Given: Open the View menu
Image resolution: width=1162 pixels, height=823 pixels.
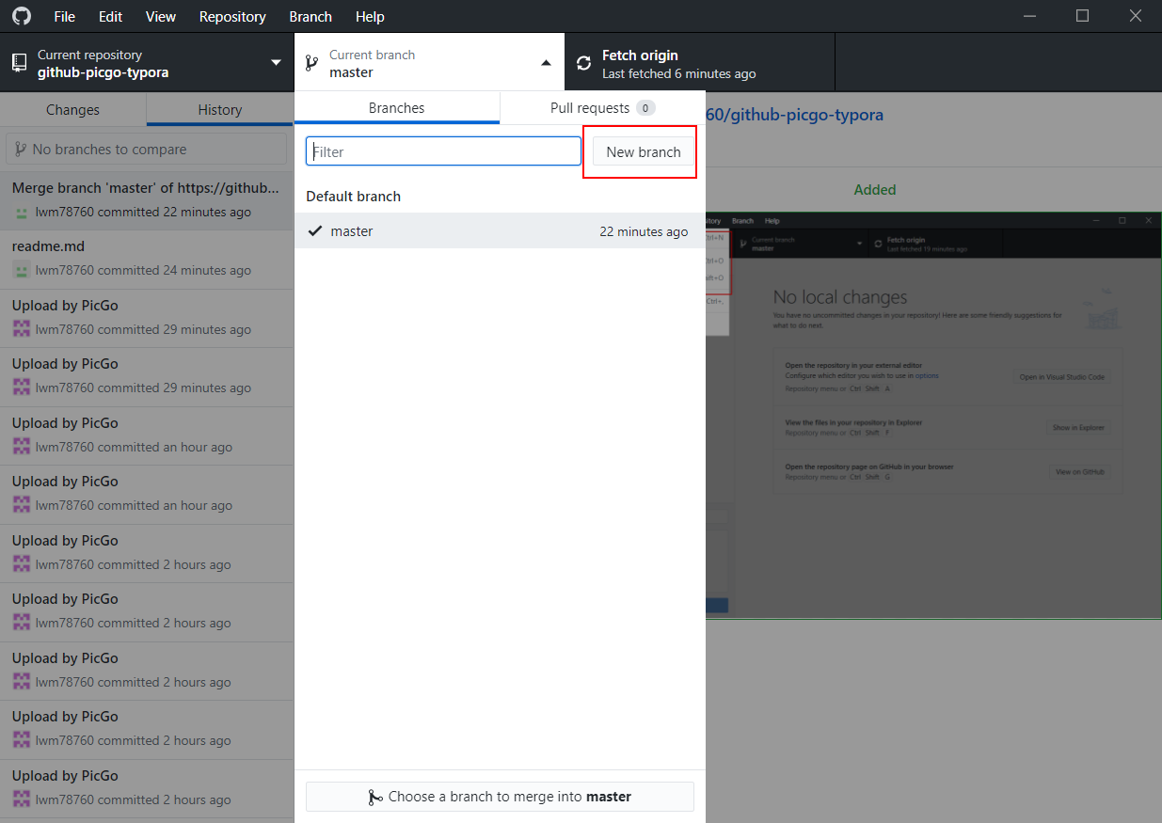Looking at the screenshot, I should 161,17.
